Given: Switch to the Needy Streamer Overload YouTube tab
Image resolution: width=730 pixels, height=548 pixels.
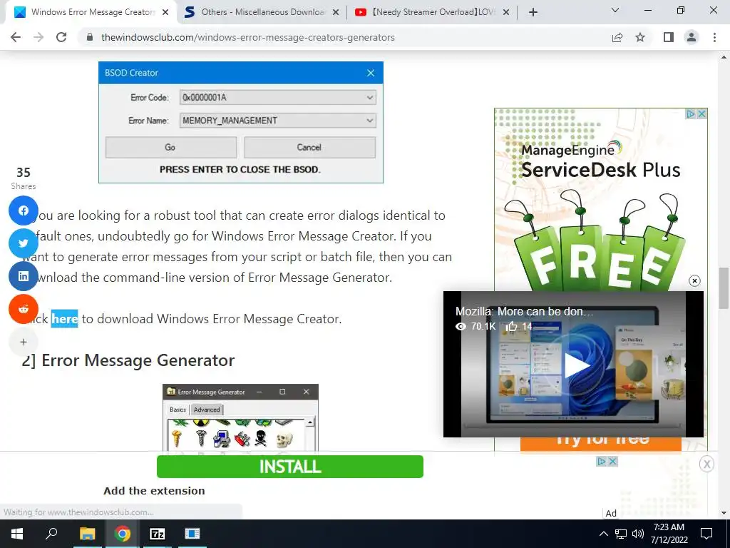Looking at the screenshot, I should click(433, 12).
